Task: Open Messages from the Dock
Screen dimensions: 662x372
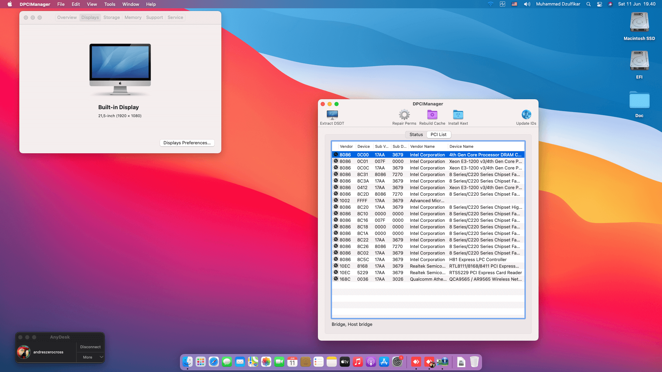Action: click(227, 362)
